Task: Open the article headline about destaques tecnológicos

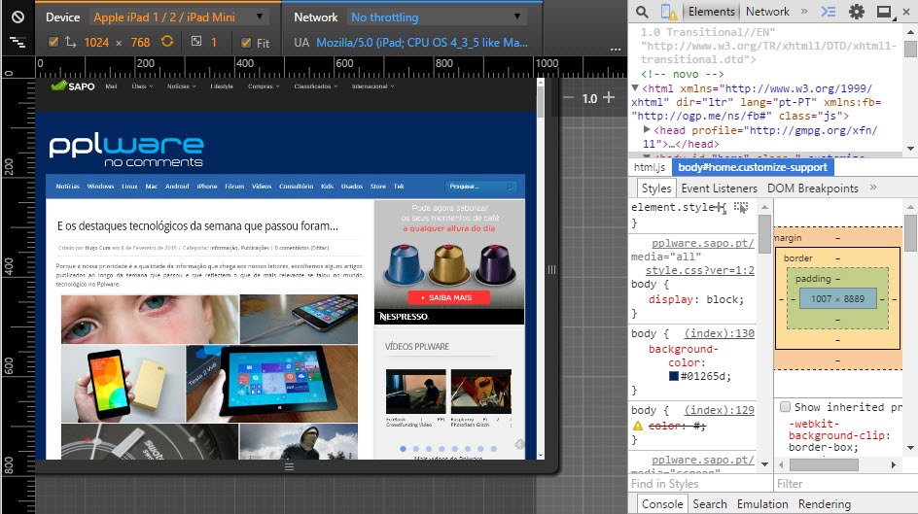Action: pyautogui.click(x=197, y=226)
